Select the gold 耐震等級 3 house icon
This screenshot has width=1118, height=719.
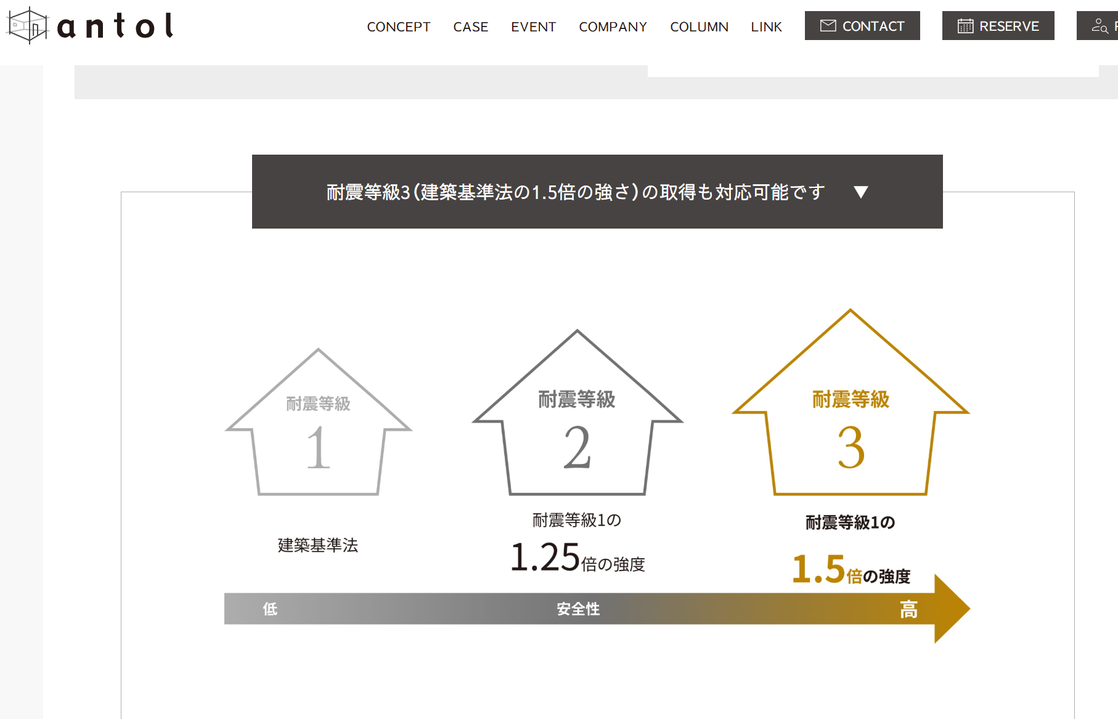tap(851, 407)
